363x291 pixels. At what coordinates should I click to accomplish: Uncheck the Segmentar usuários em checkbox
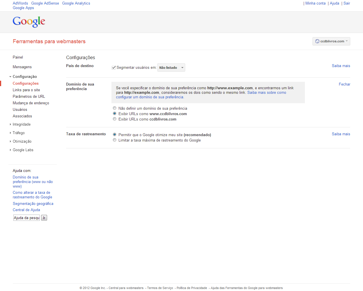[114, 68]
